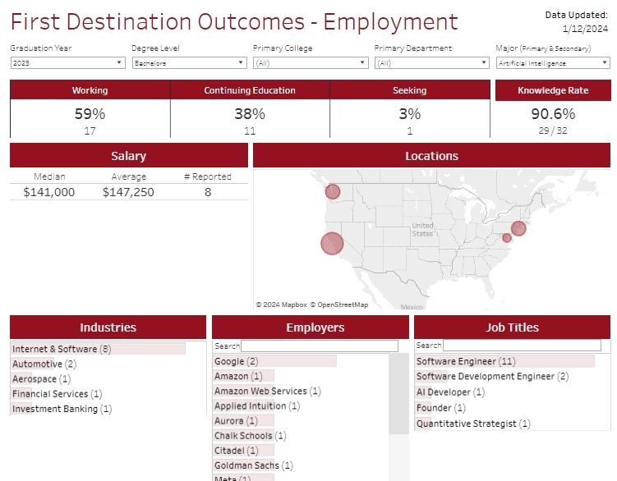The width and height of the screenshot is (617, 481).
Task: Click the Employers list scrollbar thumb
Action: 398,394
